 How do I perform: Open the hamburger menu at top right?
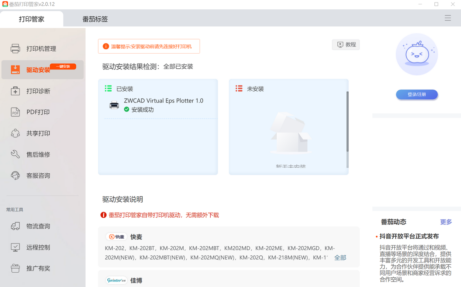[x=448, y=17]
